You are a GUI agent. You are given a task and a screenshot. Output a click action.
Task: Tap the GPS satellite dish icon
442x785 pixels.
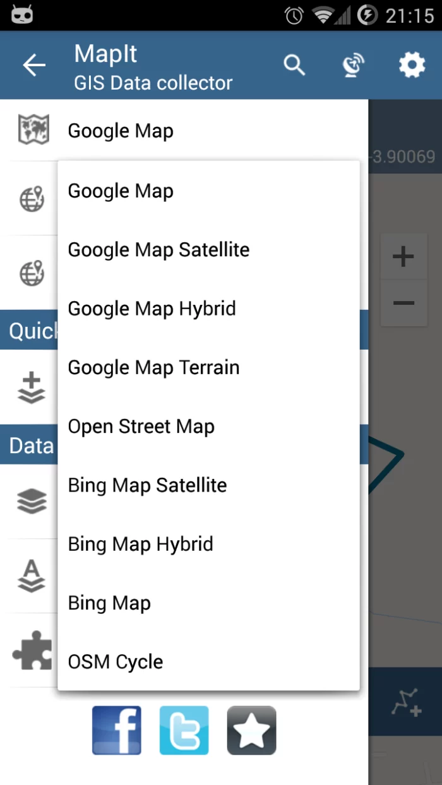[353, 65]
